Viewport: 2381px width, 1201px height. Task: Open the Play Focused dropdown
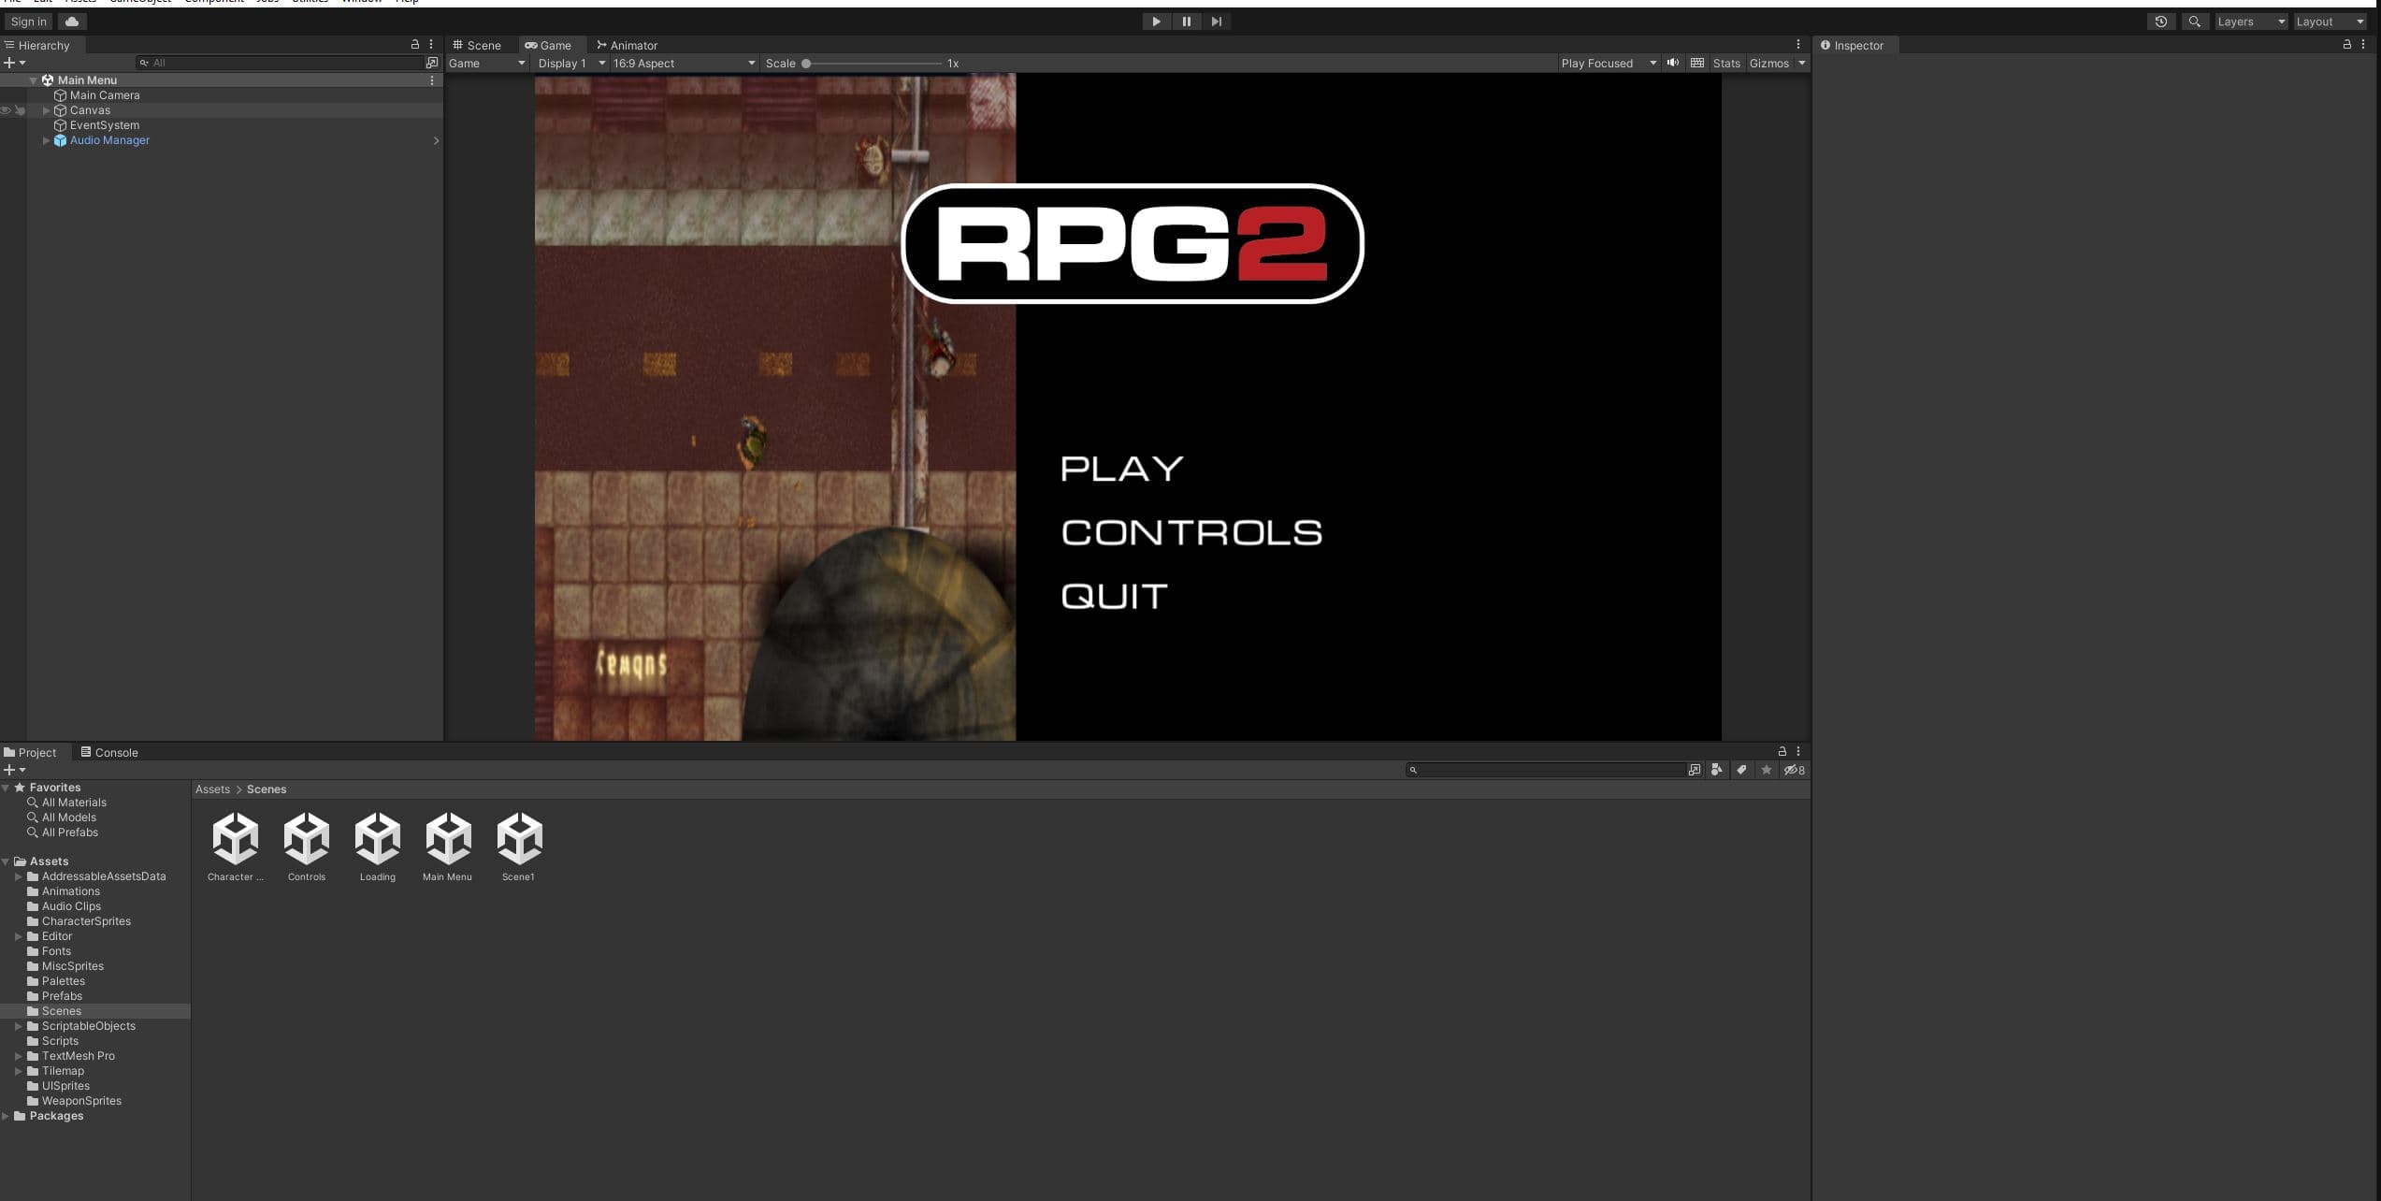(1608, 64)
